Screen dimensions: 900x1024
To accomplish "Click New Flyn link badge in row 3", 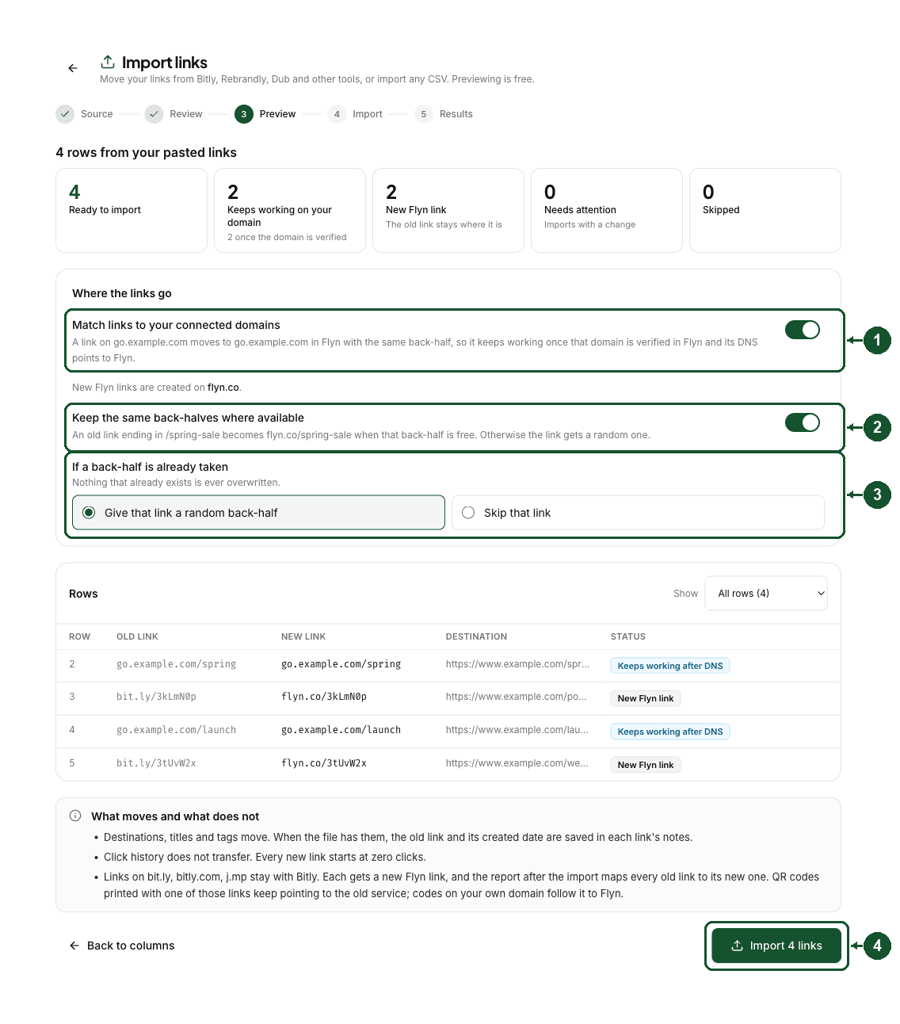I will [646, 698].
